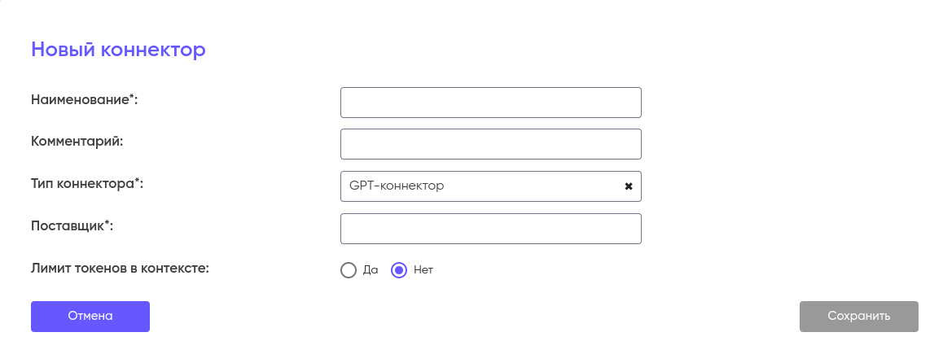Click the Поставщик label text

click(69, 225)
